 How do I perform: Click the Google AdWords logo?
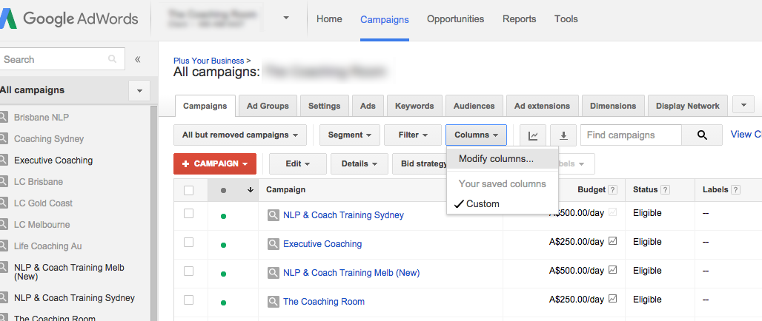69,18
